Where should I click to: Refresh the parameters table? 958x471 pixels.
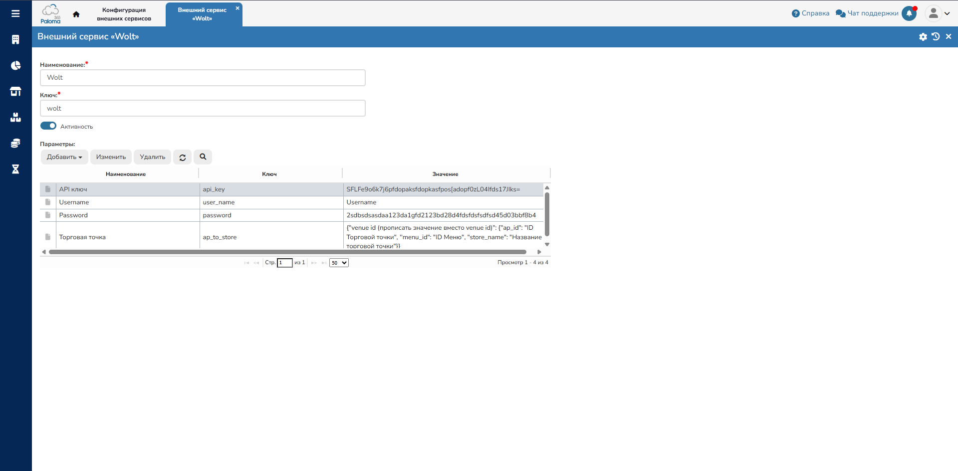183,157
